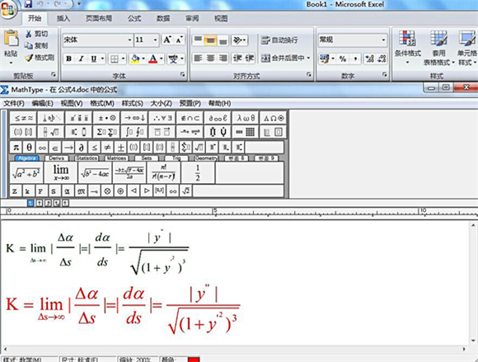Image resolution: width=478 pixels, height=362 pixels.
Task: Select the Format Painter brush
Action: [29, 58]
